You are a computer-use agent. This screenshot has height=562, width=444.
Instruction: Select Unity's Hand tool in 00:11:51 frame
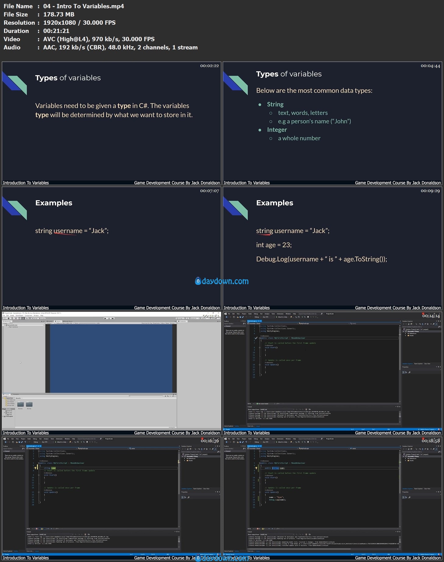(x=5, y=318)
